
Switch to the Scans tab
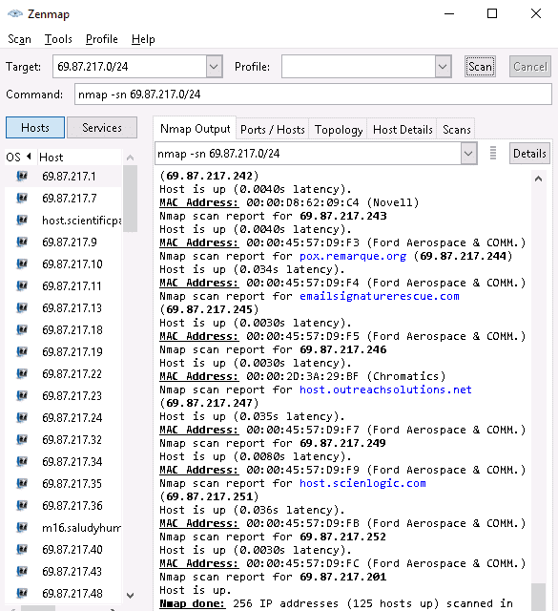(x=456, y=130)
